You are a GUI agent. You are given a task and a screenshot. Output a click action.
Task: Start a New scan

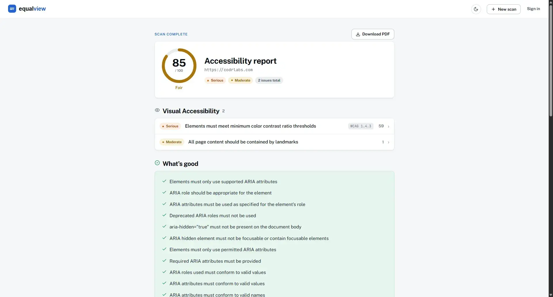(x=503, y=9)
